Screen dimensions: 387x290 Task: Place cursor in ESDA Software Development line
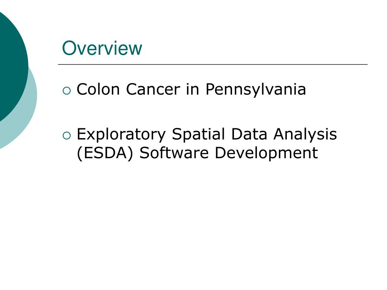[x=197, y=153]
